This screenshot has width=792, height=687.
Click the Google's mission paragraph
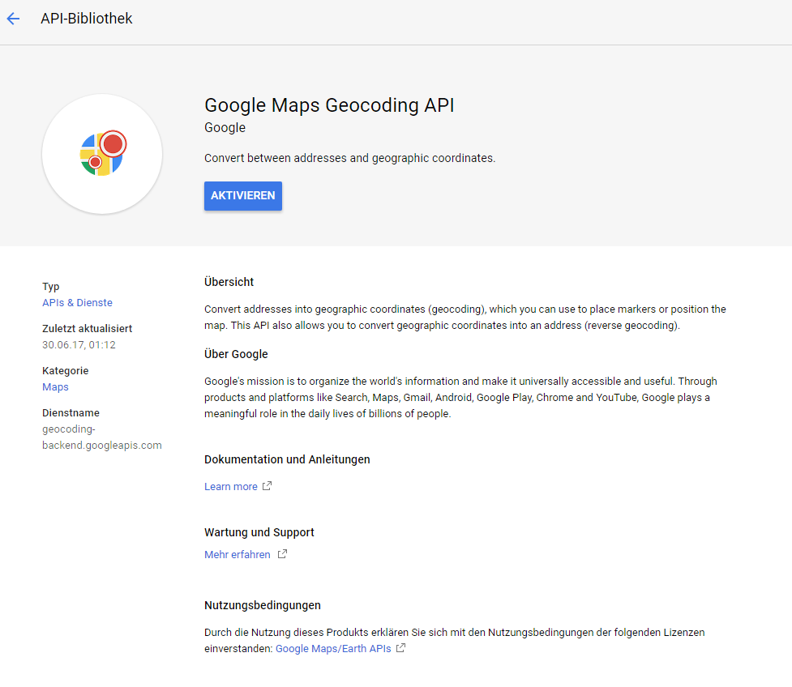tap(460, 397)
